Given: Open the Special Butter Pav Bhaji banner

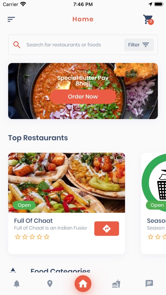Looking at the screenshot, I should point(83,91).
